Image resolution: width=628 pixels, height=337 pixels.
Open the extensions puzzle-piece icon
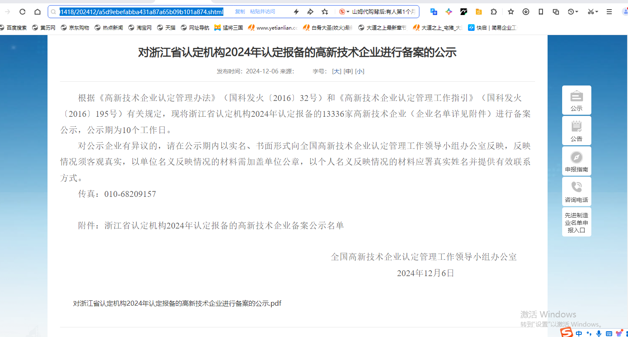494,12
